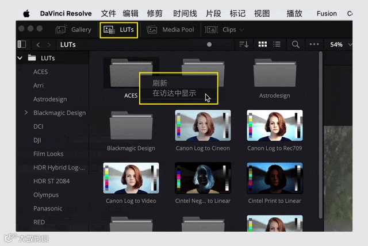Select ACES in the LUT sidebar
Viewport: 368px width, 246px height.
40,72
